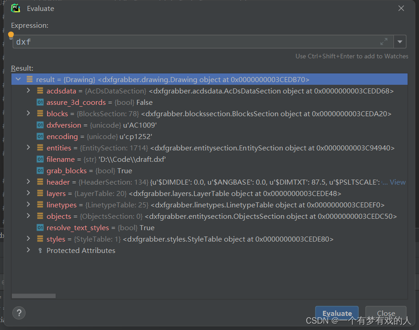
Task: Click the list icon beside acdsdata
Action: pos(40,91)
